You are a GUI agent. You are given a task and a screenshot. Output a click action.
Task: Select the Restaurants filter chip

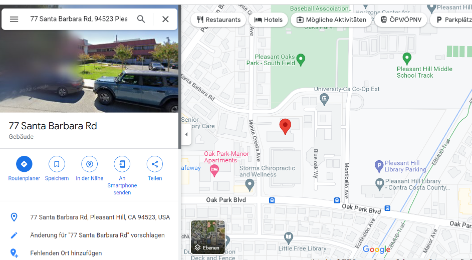pos(218,20)
